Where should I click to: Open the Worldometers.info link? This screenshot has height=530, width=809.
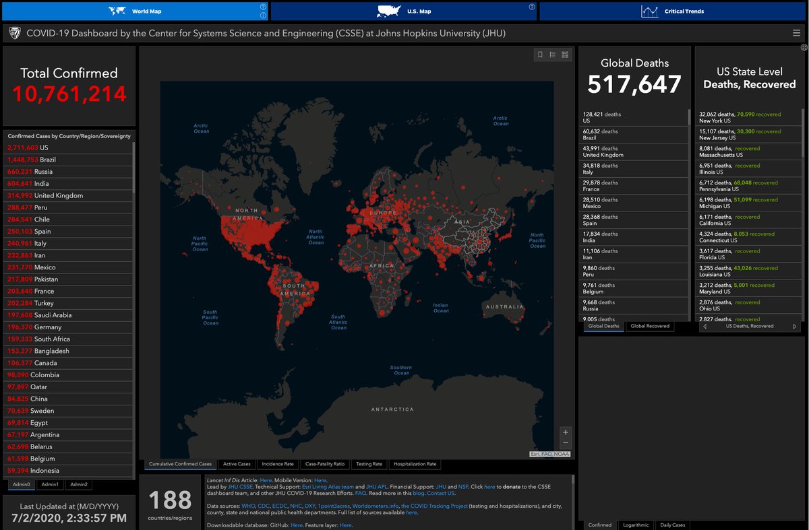[374, 506]
